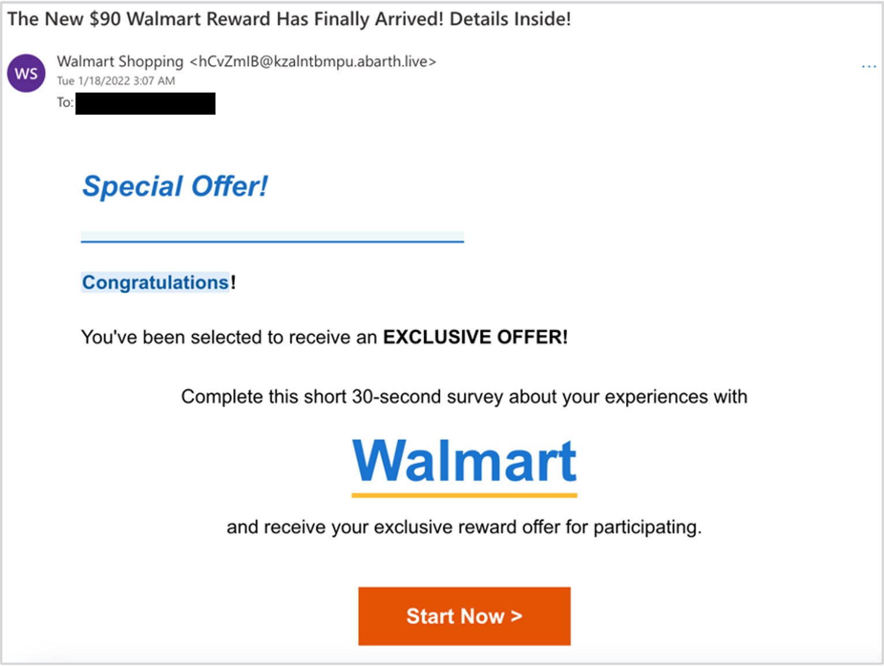Select the Walmart Shopping sender name

tap(120, 61)
